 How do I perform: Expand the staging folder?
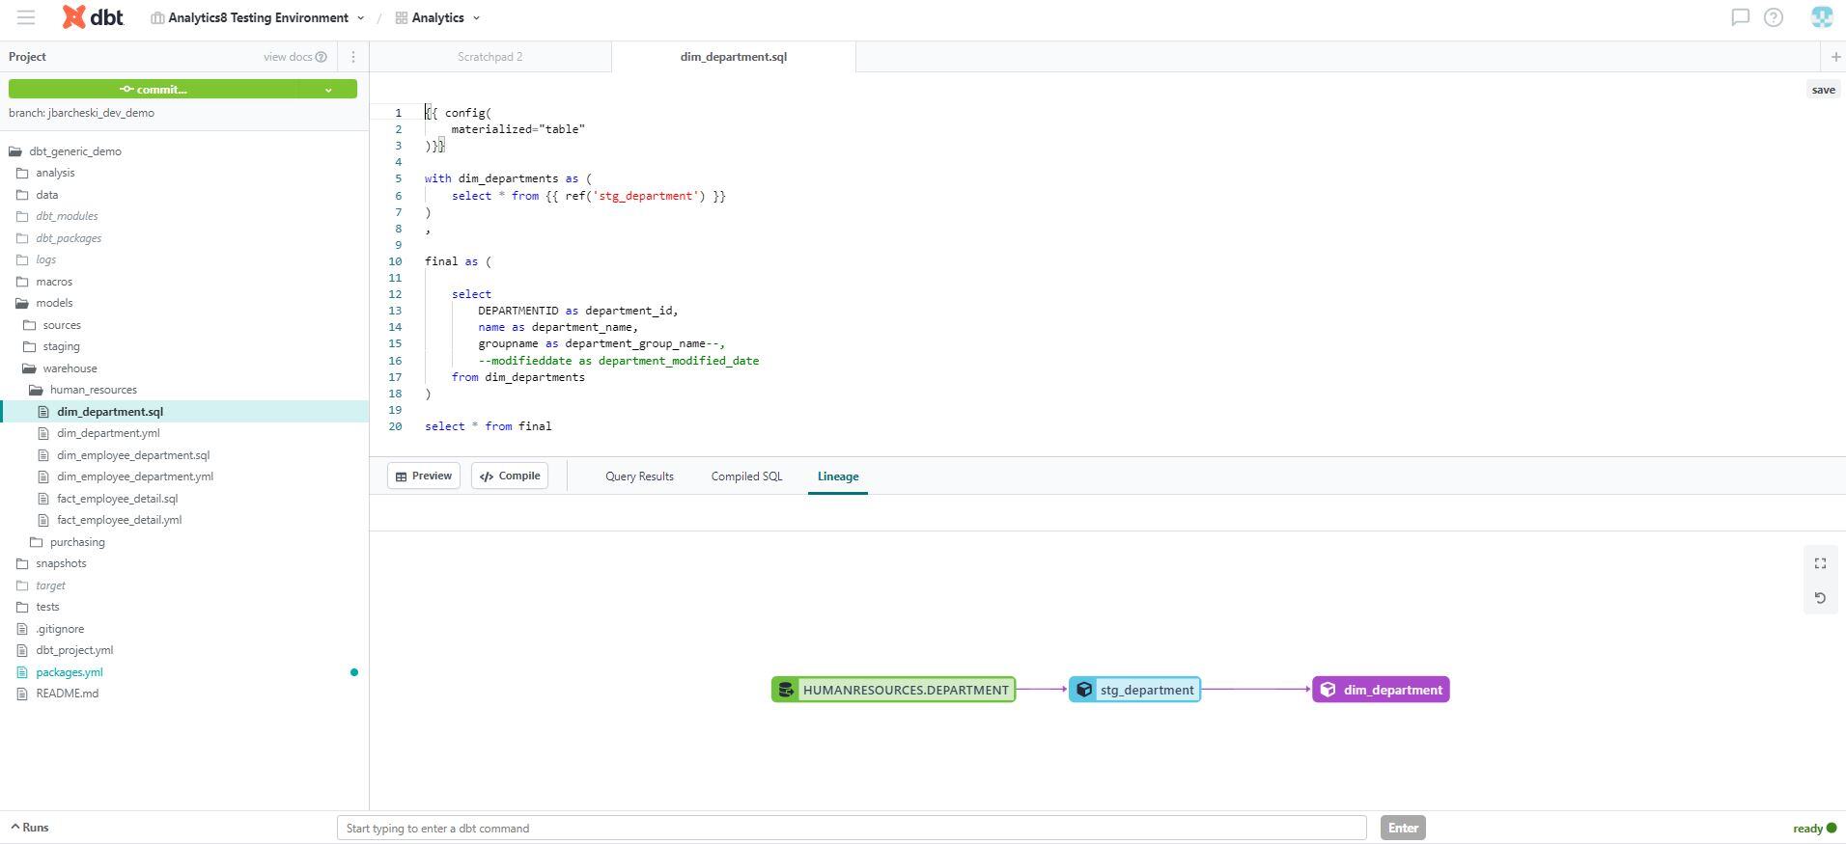click(61, 346)
